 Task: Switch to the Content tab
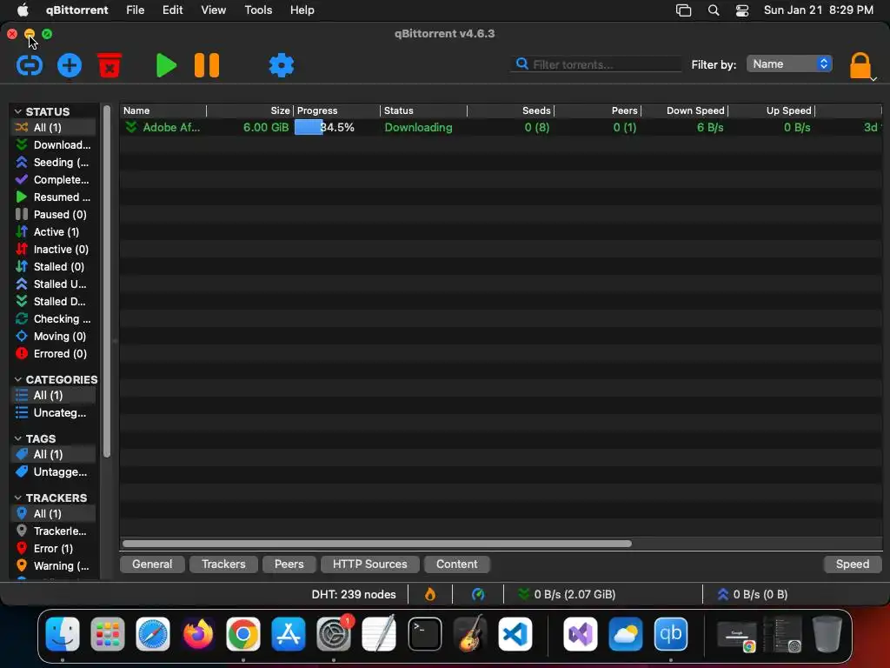tap(457, 564)
